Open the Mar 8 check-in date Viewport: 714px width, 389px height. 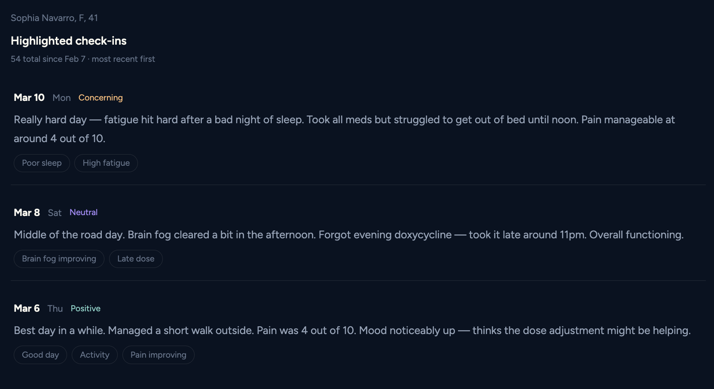click(27, 213)
